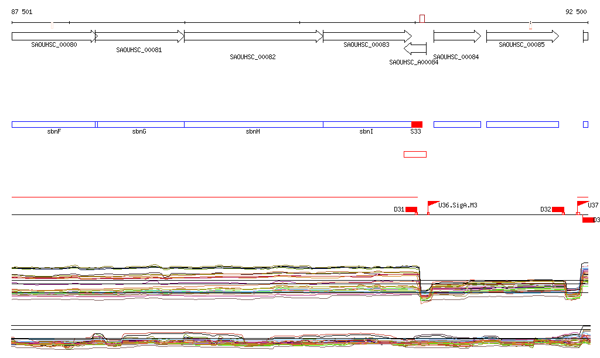Image resolution: width=600 pixels, height=358 pixels.
Task: Select the red S33 segment box
Action: 417,124
